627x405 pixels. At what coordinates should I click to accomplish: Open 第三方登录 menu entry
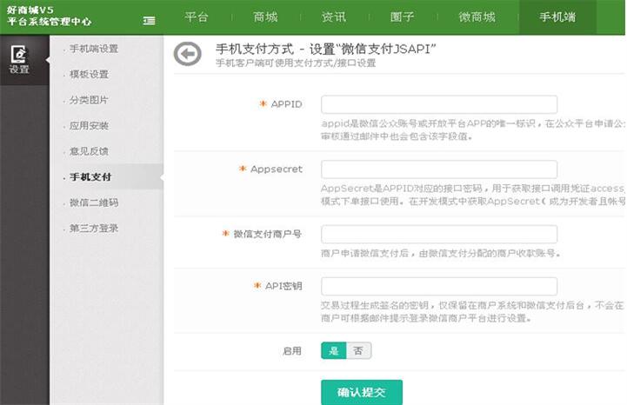pos(94,229)
